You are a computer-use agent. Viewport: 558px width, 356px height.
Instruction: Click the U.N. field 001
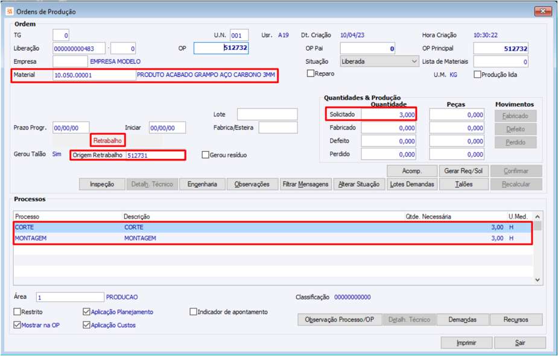[239, 35]
